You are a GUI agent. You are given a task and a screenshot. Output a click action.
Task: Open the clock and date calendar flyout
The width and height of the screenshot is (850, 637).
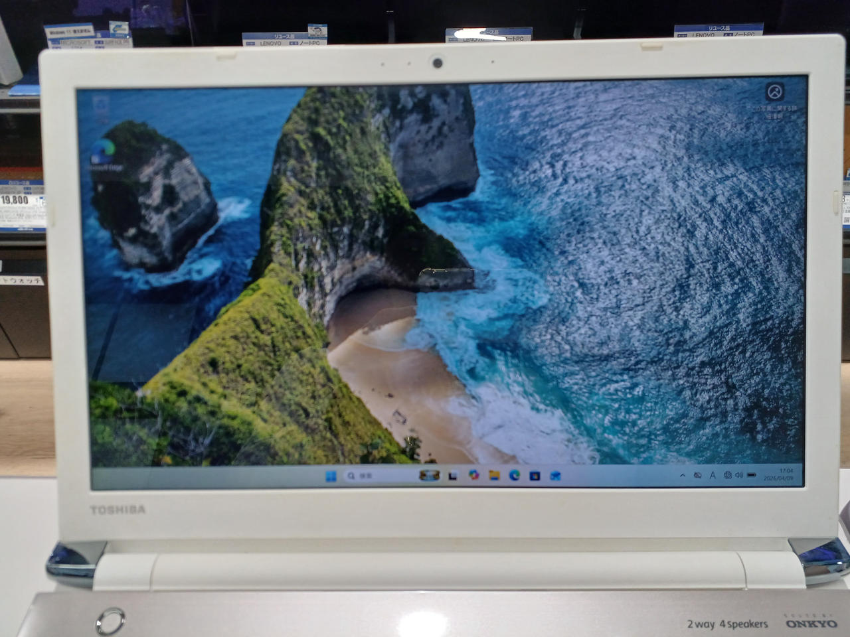pyautogui.click(x=779, y=474)
